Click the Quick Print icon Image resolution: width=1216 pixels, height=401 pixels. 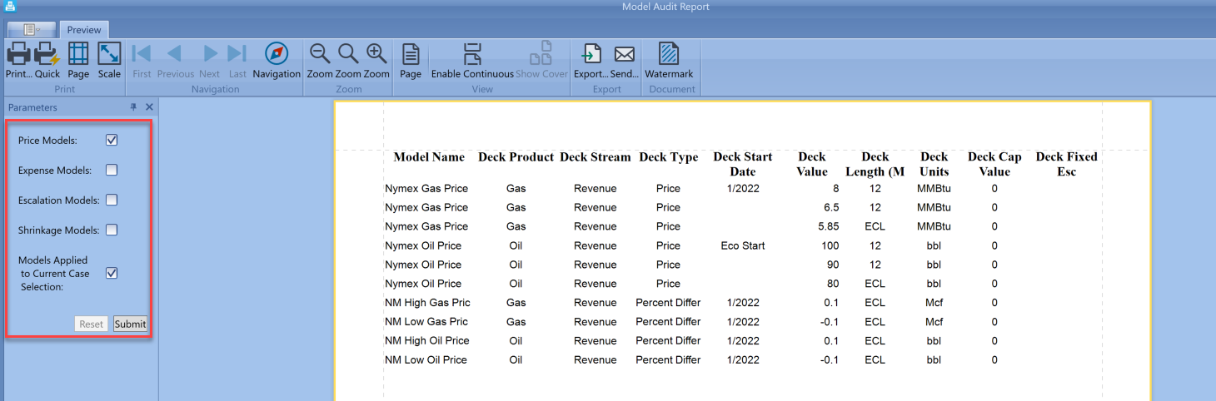47,55
